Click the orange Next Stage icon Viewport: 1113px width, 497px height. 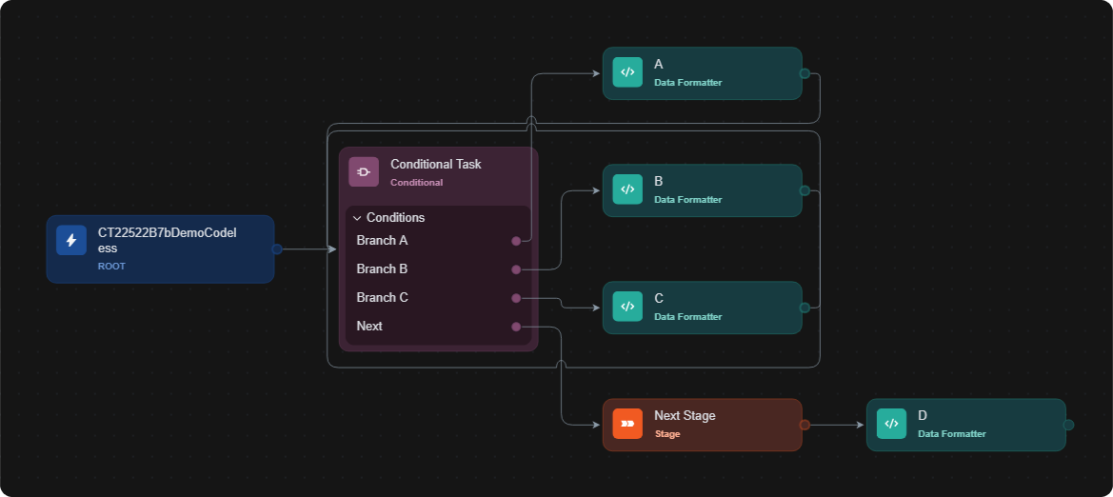627,423
